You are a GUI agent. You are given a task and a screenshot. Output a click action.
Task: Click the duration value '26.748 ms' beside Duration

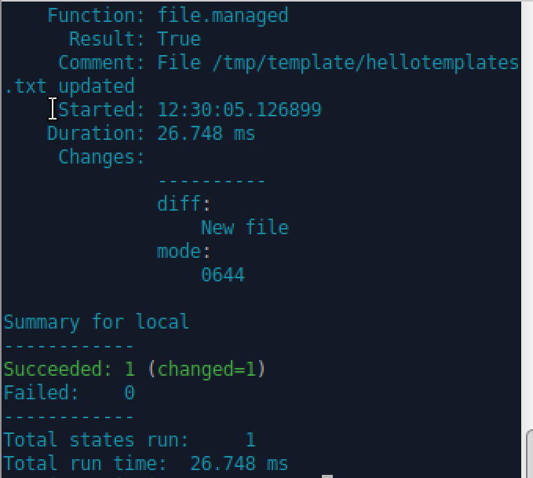[206, 134]
